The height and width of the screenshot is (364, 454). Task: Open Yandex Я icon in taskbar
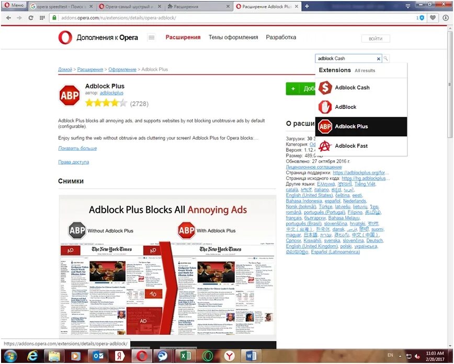(x=120, y=356)
